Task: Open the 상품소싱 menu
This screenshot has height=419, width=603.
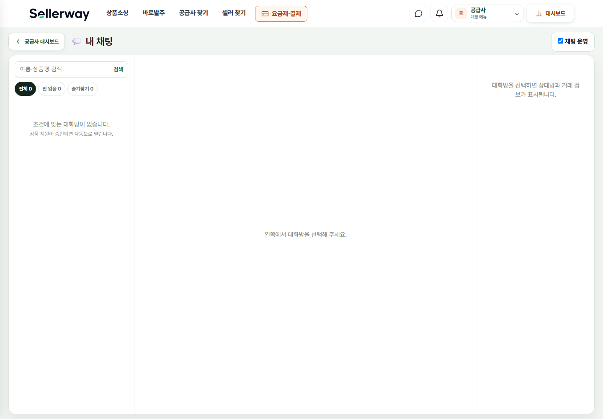Action: [117, 13]
